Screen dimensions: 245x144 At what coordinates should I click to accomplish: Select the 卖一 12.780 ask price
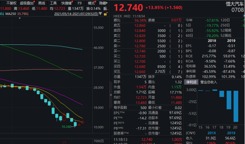click(x=140, y=46)
